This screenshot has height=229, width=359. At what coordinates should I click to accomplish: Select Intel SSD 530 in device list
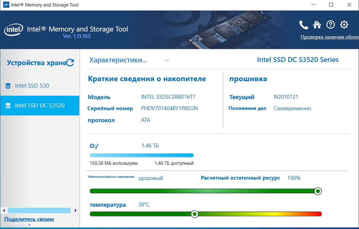[x=32, y=86]
